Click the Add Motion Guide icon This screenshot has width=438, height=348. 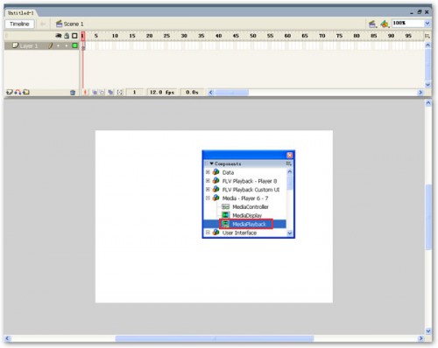(x=18, y=92)
